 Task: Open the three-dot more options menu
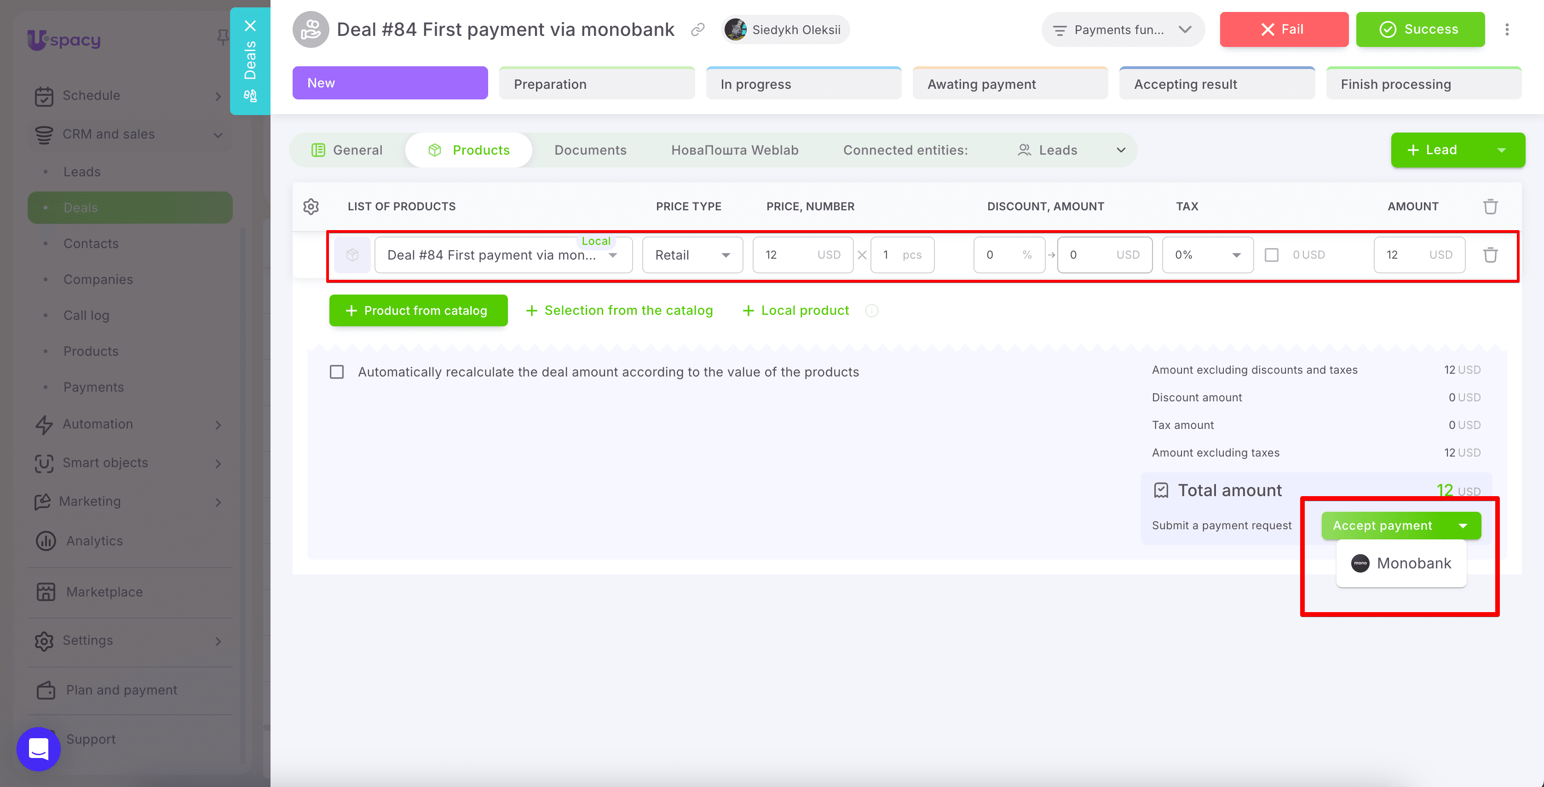(x=1507, y=29)
